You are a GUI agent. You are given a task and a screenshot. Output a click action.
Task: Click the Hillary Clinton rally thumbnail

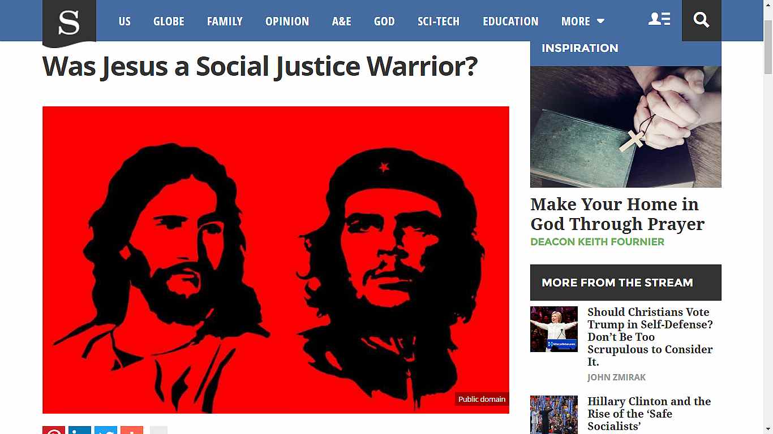pyautogui.click(x=554, y=329)
